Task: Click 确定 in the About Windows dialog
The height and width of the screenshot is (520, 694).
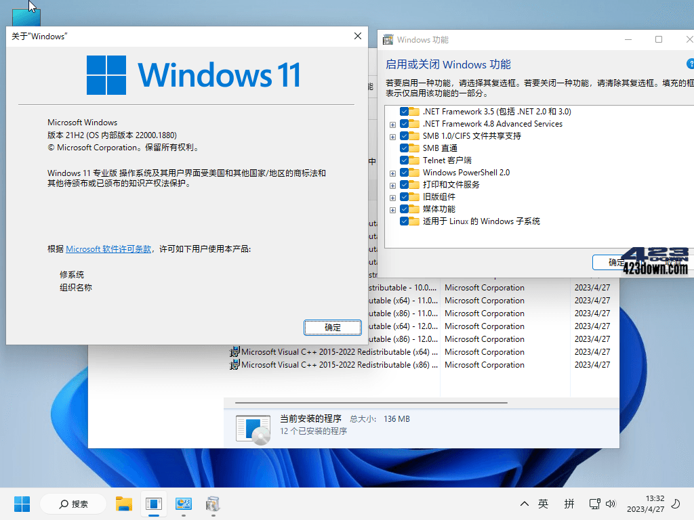Action: click(x=333, y=327)
